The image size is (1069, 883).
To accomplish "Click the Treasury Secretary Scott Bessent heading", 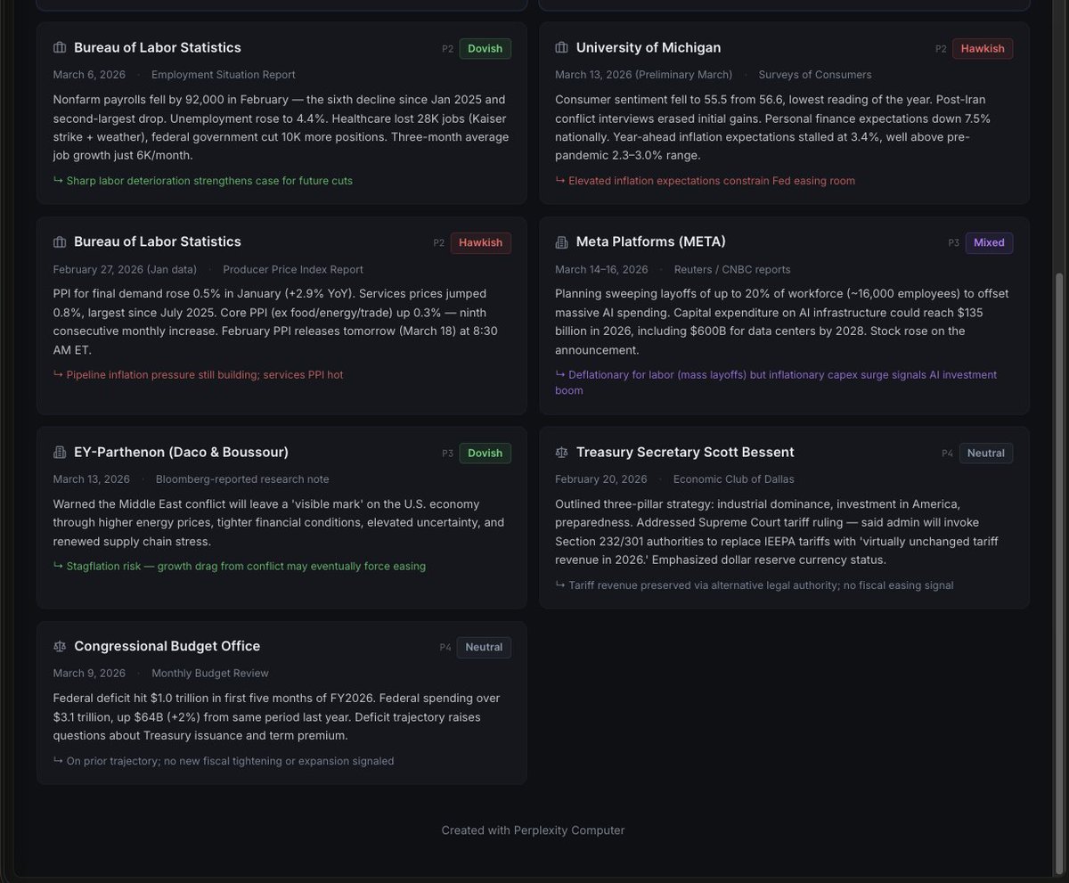I will click(x=685, y=453).
